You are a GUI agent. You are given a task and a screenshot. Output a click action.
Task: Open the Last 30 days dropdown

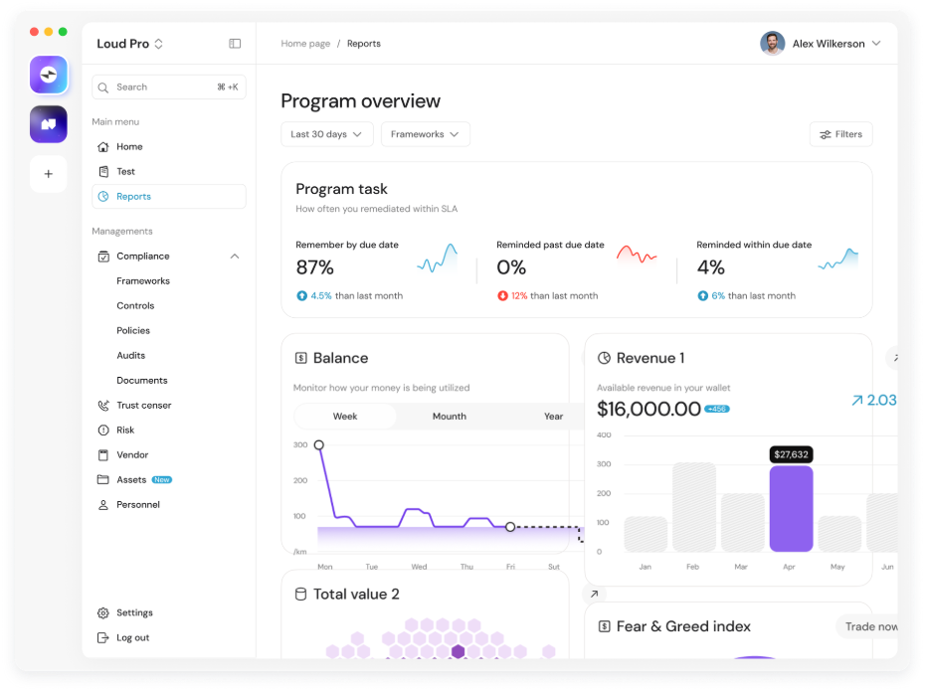(x=327, y=134)
